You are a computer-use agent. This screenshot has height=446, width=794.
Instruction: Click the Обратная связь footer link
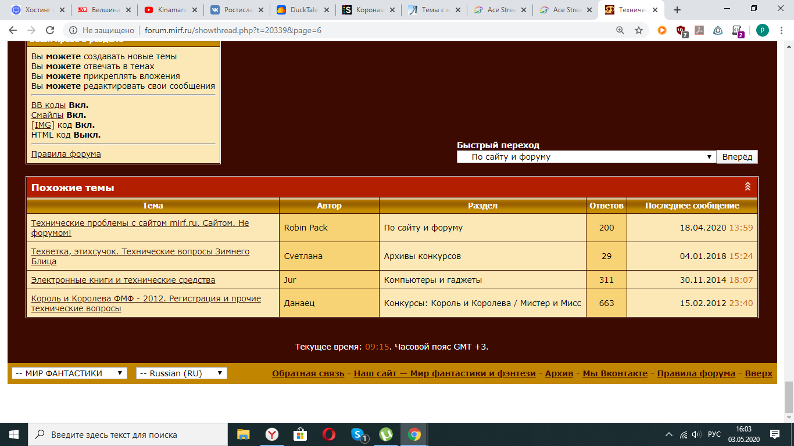point(308,373)
